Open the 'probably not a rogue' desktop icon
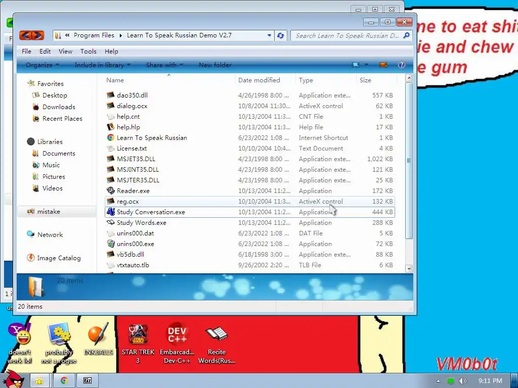The width and height of the screenshot is (518, 388). (59, 344)
